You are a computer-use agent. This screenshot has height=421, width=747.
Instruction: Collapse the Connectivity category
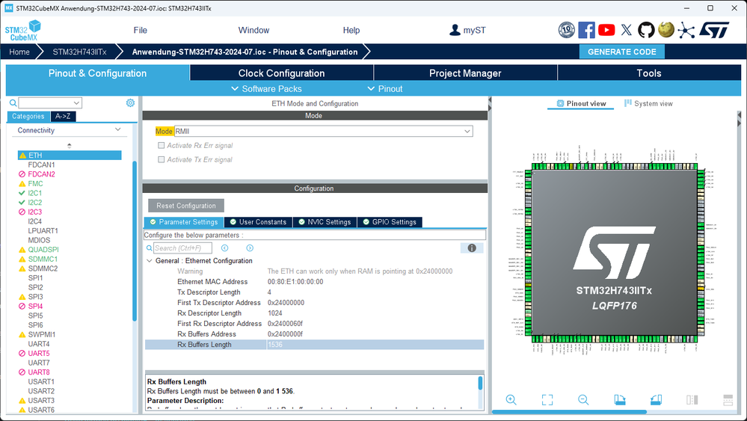pos(117,129)
